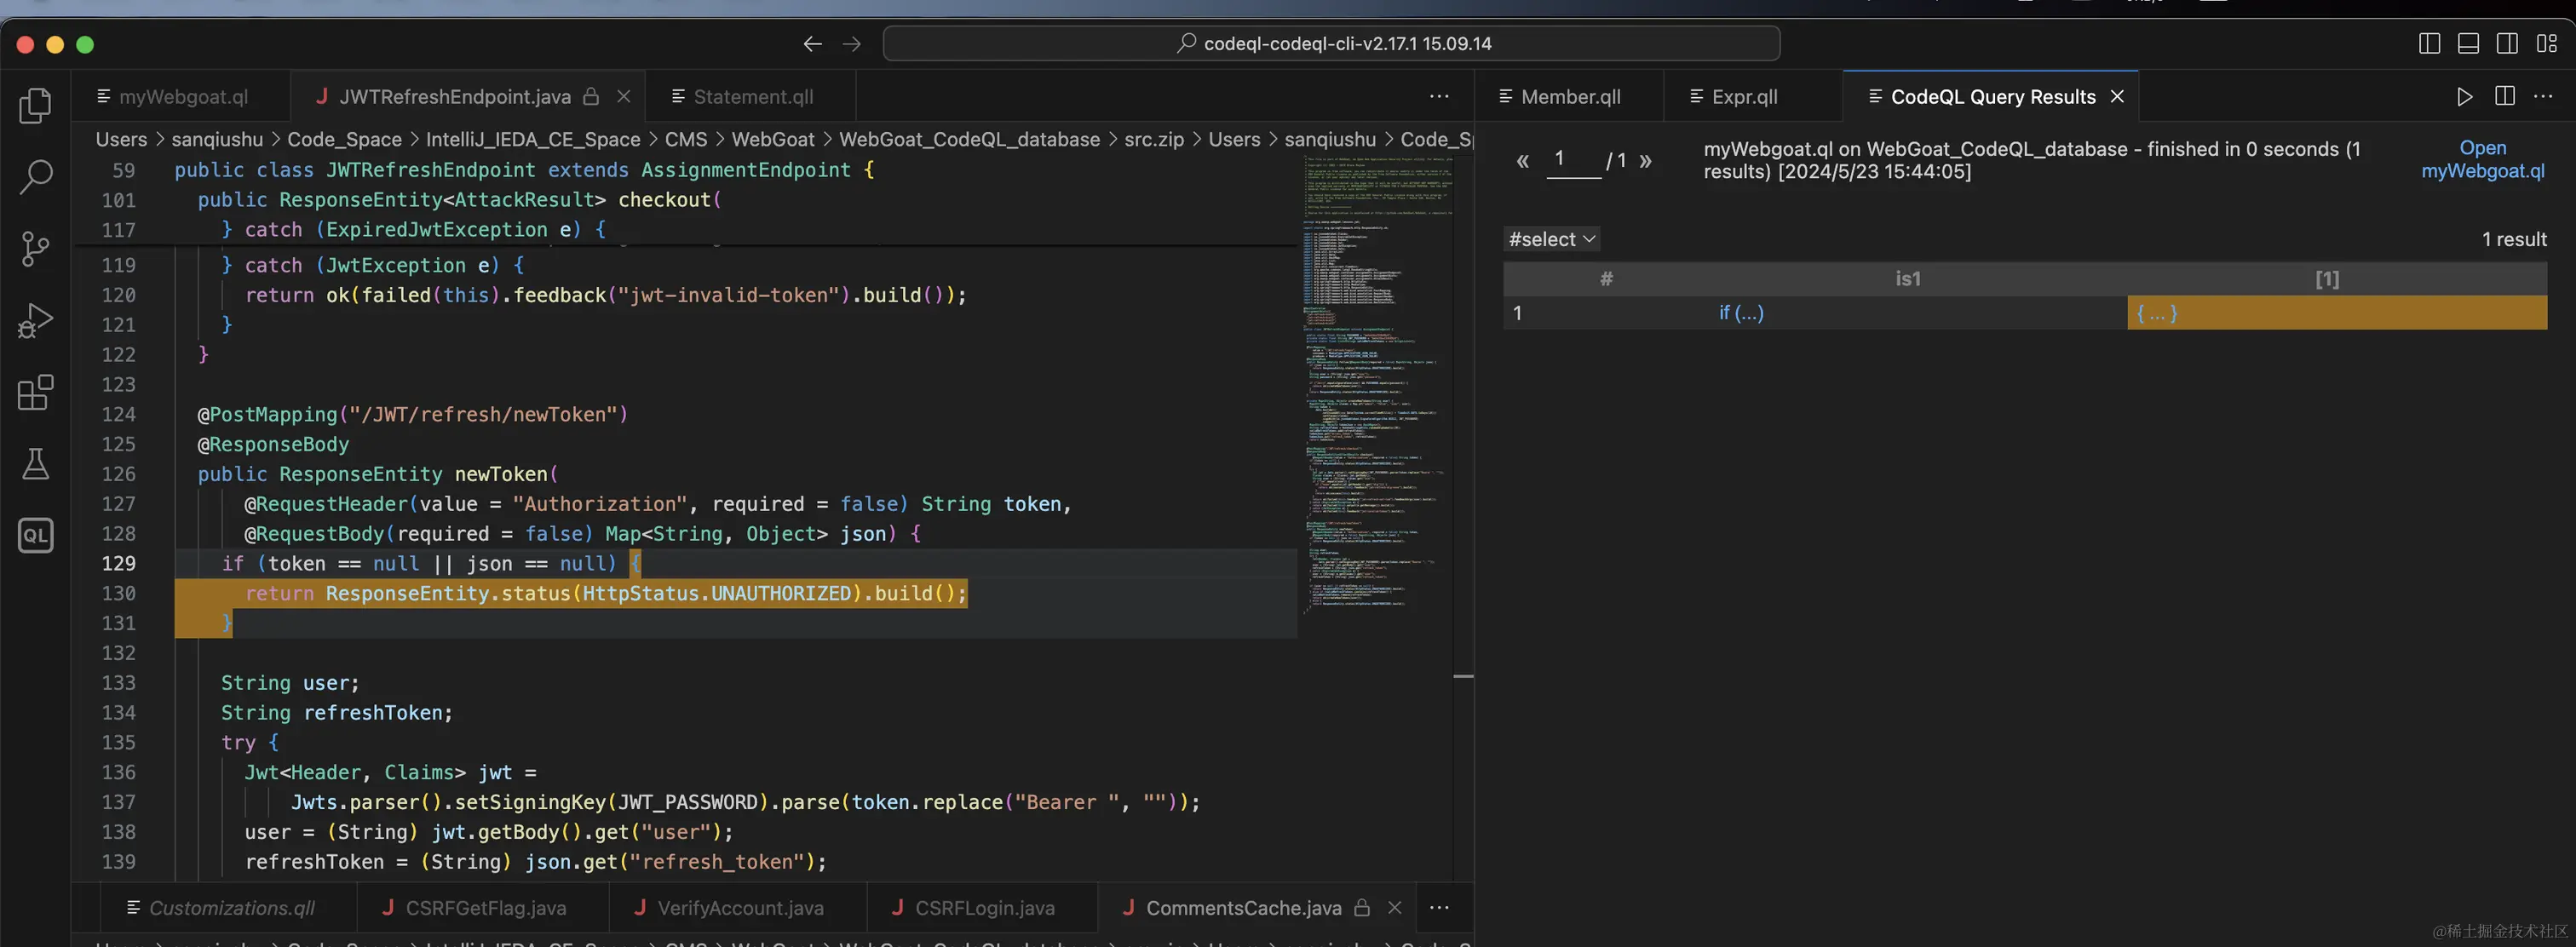Switch to Customizations.qll tab
The height and width of the screenshot is (947, 2576).
point(231,908)
